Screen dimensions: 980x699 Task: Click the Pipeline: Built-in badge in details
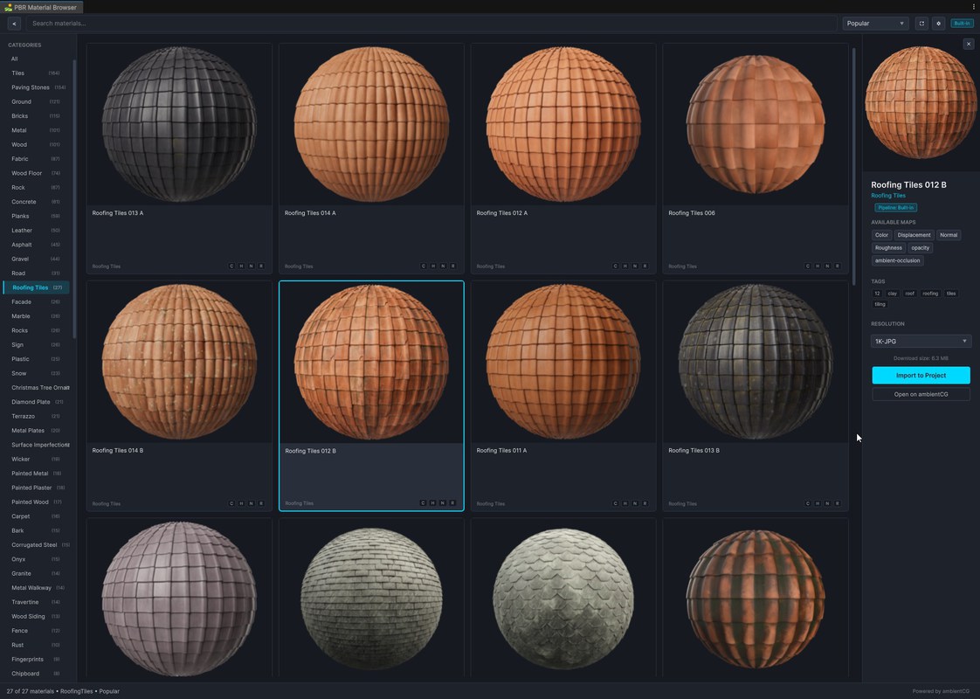tap(895, 208)
